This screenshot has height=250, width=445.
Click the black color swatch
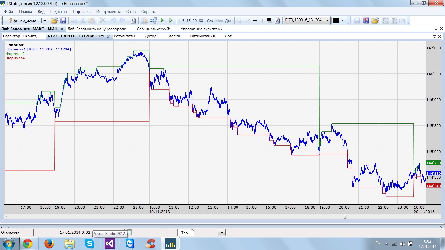pos(336,21)
